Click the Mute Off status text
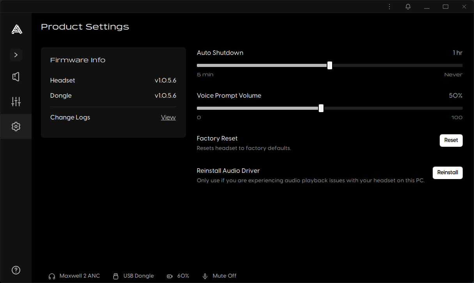474x283 pixels. 225,276
